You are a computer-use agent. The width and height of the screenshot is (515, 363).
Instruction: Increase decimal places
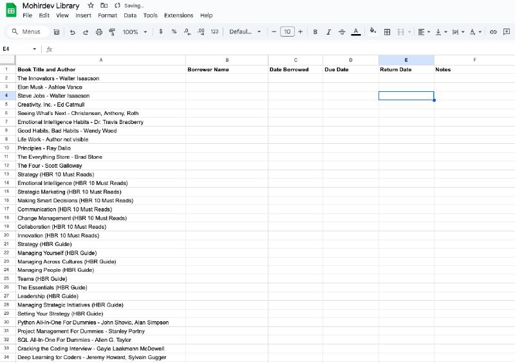coord(201,31)
